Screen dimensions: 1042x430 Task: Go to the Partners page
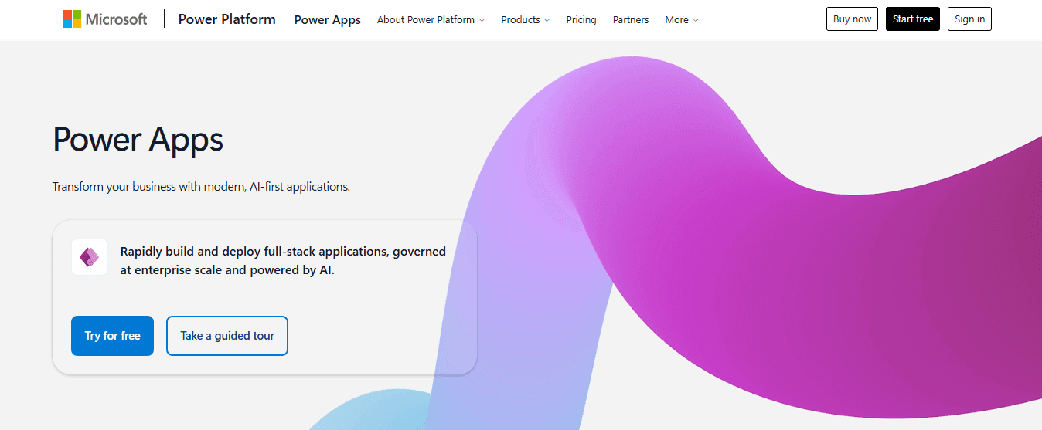[631, 19]
